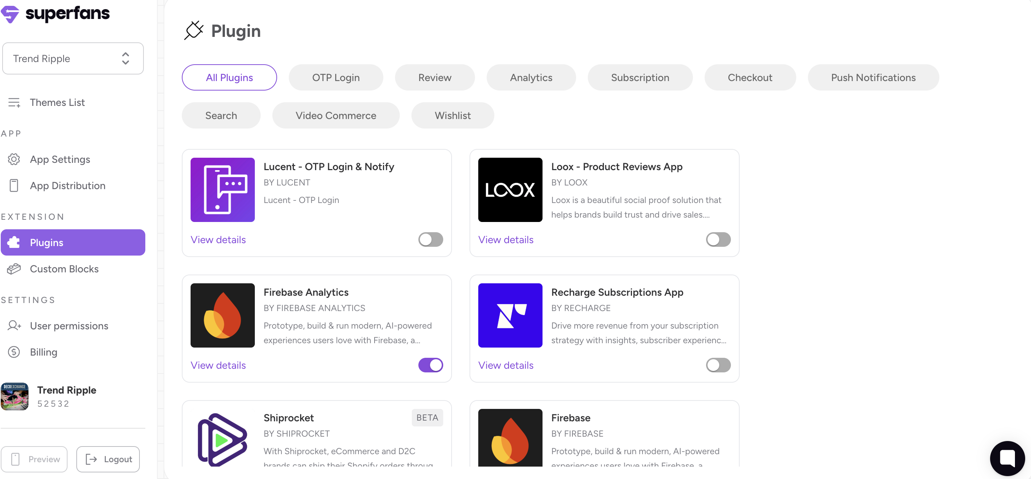Image resolution: width=1031 pixels, height=479 pixels.
Task: Enable the Lucent OTP Login toggle
Action: (x=430, y=240)
